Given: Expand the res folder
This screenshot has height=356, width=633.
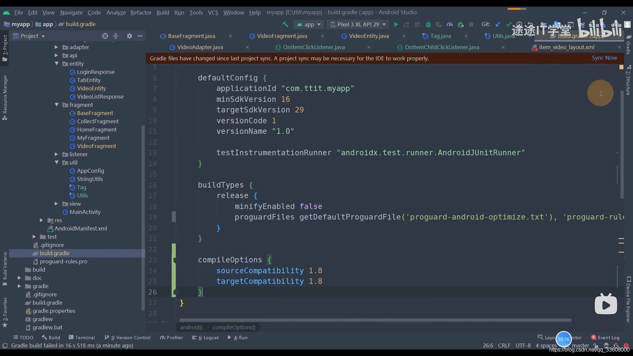Looking at the screenshot, I should tap(41, 220).
